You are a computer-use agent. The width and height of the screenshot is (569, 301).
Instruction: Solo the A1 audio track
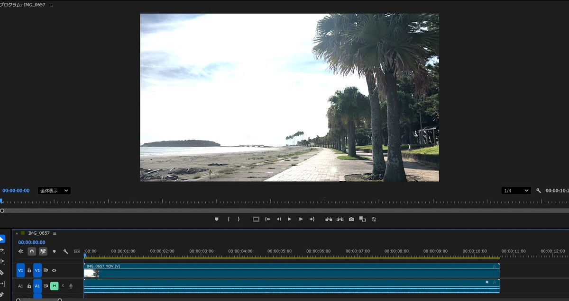pyautogui.click(x=63, y=286)
